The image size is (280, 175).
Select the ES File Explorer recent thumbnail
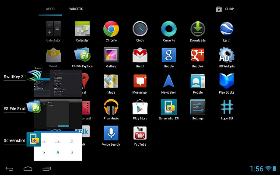(58, 113)
